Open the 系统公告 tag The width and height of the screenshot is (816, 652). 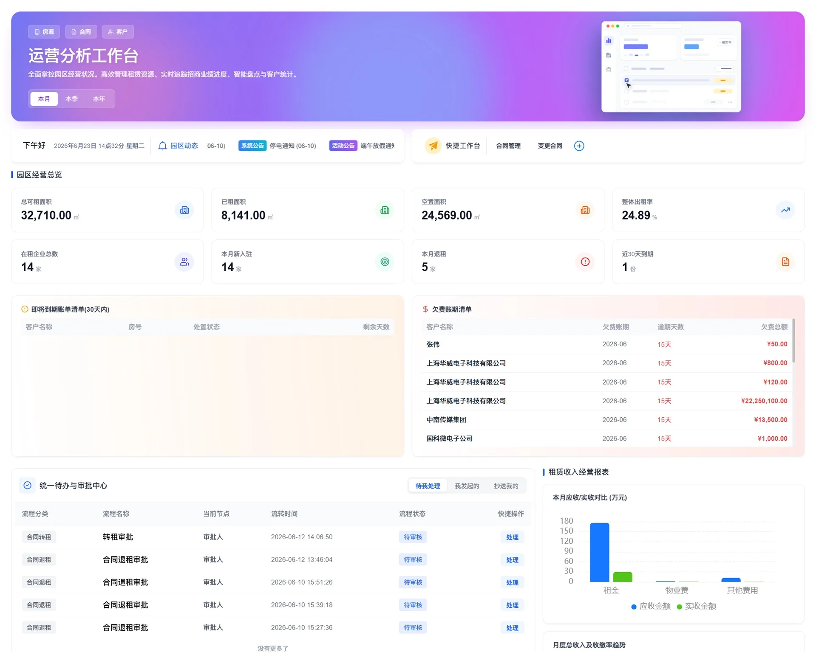tap(252, 146)
